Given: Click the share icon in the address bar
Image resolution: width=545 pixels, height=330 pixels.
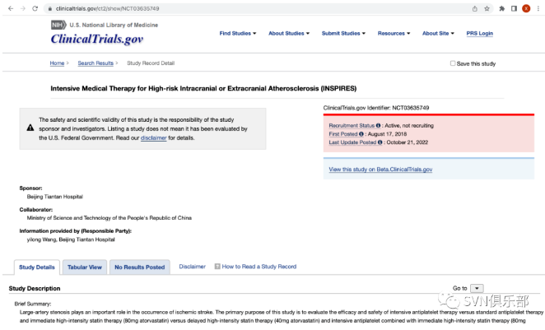Looking at the screenshot, I should click(475, 9).
